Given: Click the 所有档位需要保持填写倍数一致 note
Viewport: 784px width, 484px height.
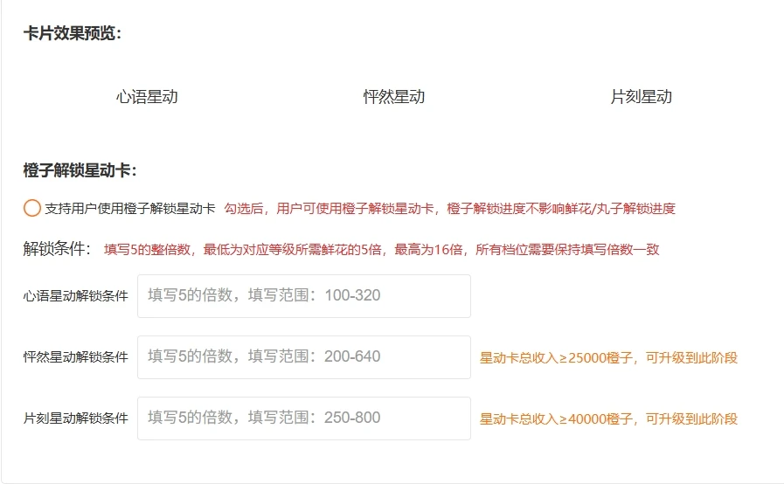Looking at the screenshot, I should click(567, 250).
